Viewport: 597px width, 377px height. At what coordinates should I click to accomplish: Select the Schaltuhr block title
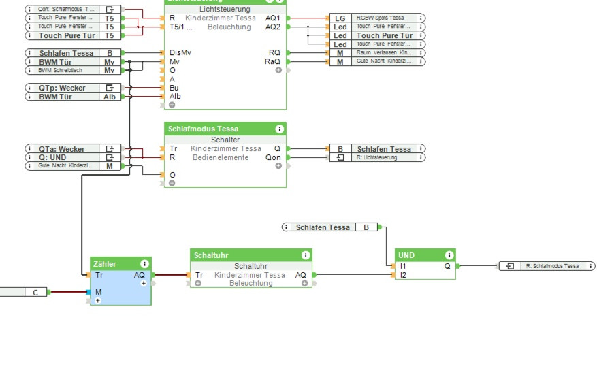coord(211,255)
